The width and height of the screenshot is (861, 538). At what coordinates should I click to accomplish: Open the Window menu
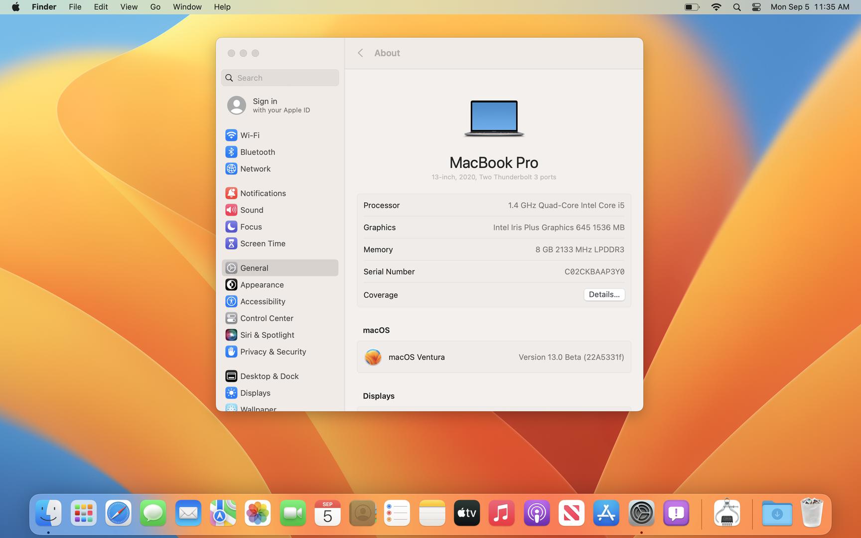pyautogui.click(x=187, y=7)
